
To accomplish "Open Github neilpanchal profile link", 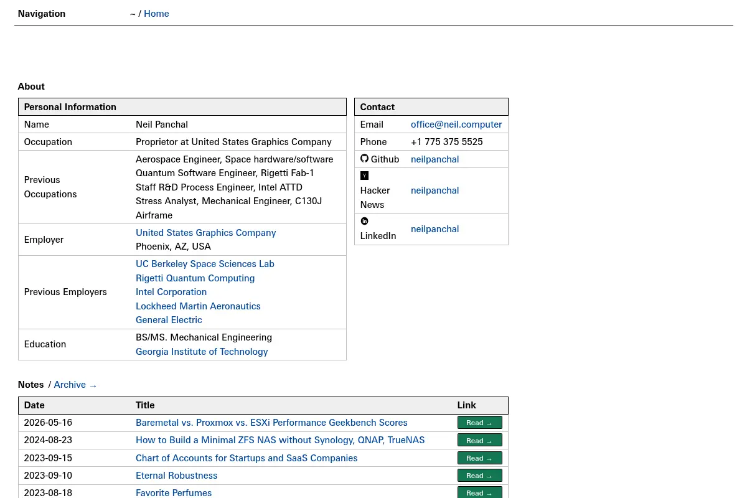I will (x=435, y=159).
